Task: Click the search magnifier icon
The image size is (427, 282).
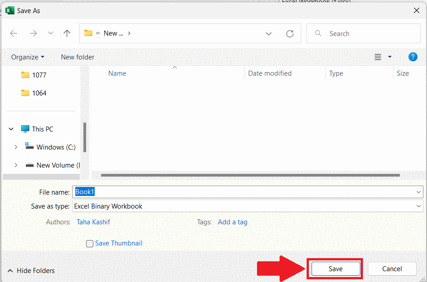Action: click(318, 33)
